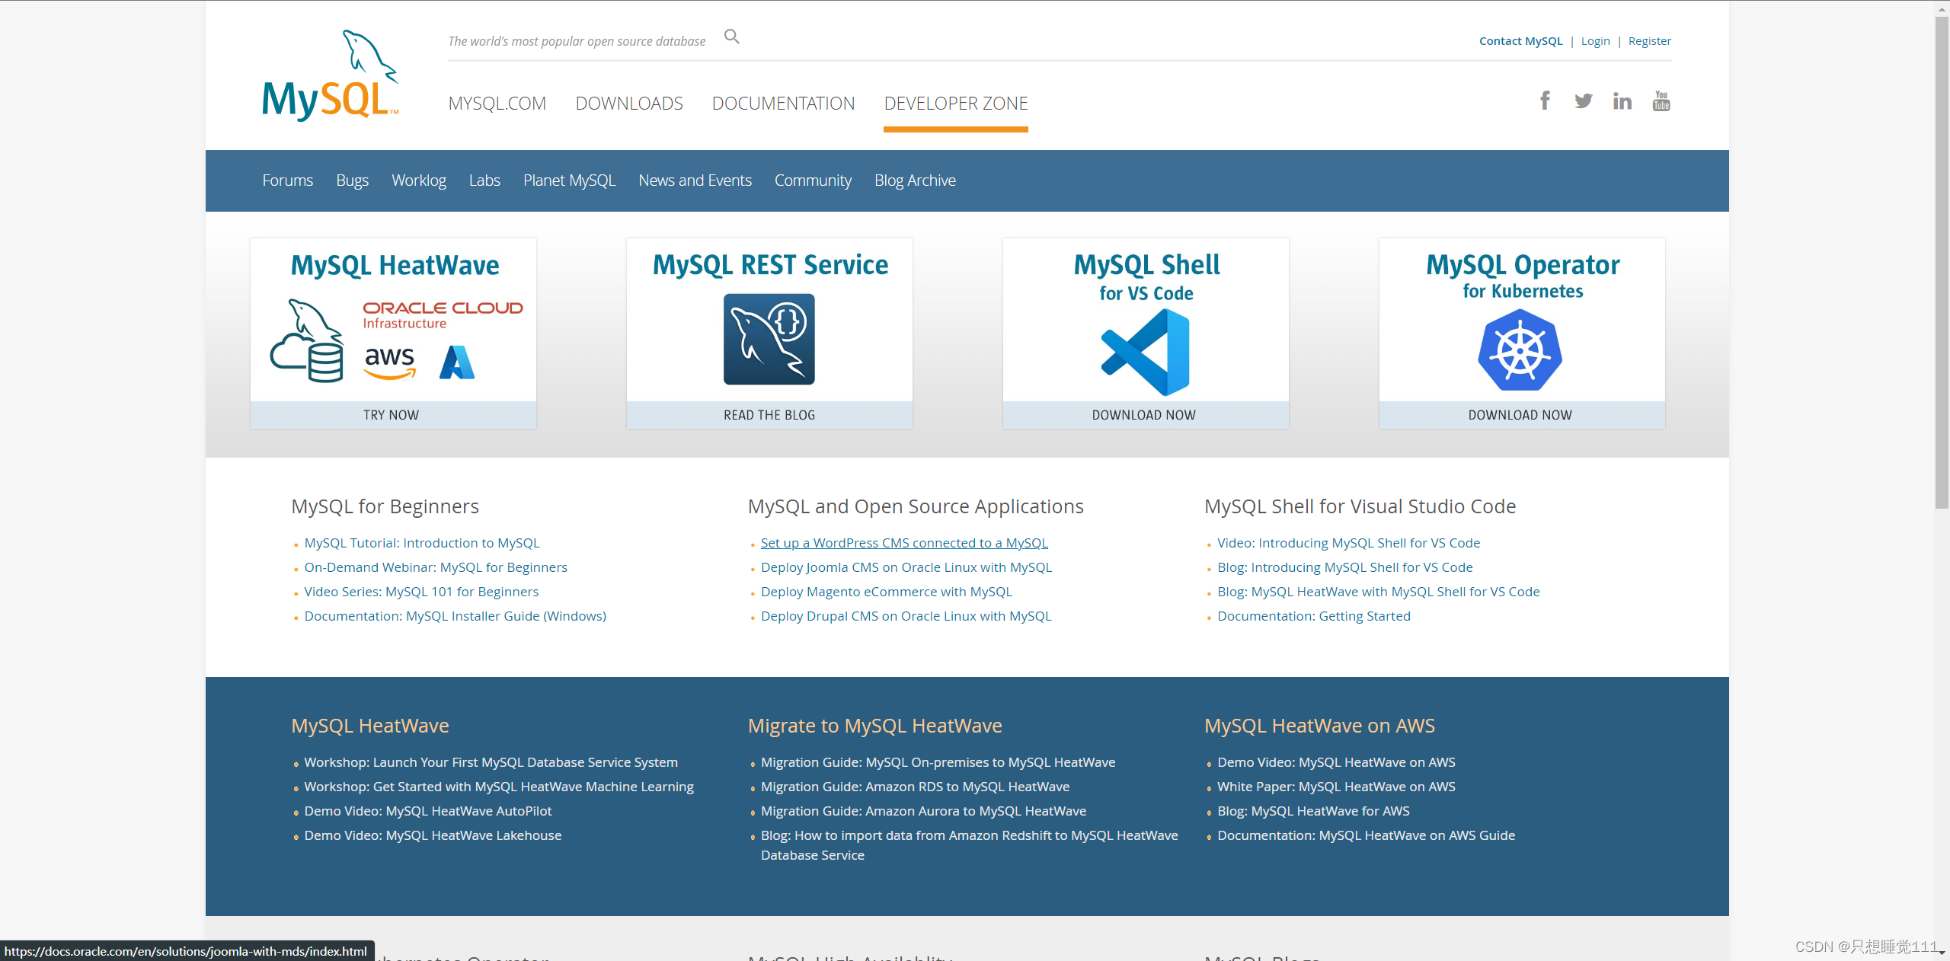Click the AWS logo in HeatWave card
This screenshot has width=1950, height=961.
coord(389,362)
